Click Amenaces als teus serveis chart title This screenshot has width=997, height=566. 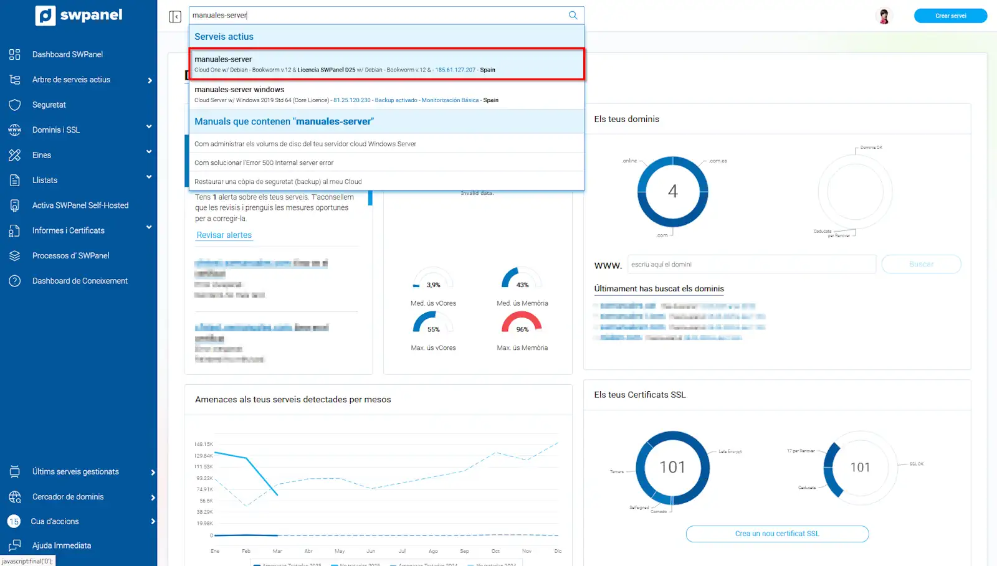click(x=293, y=400)
